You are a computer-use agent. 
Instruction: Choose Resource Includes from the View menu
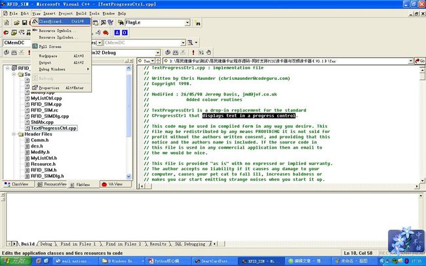click(61, 37)
